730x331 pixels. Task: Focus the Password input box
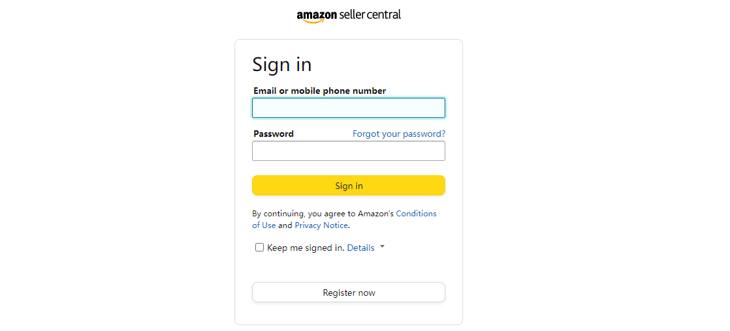click(x=348, y=151)
